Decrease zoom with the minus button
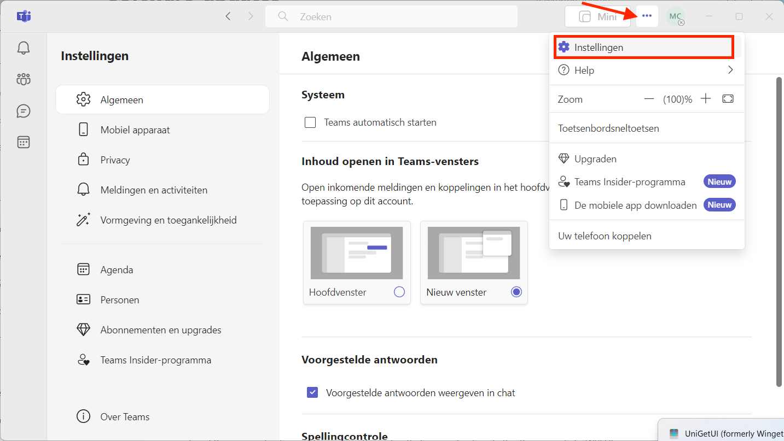The height and width of the screenshot is (441, 784). [x=649, y=99]
